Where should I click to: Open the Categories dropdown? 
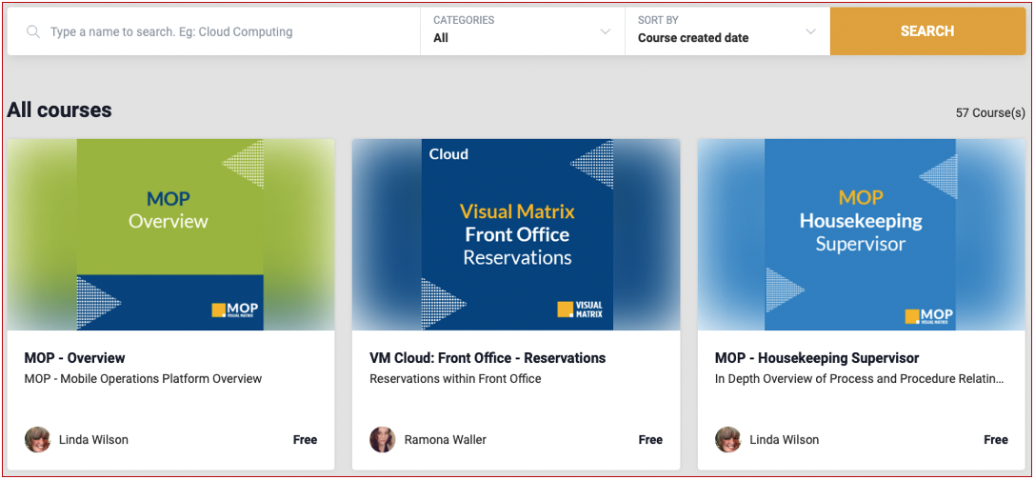tap(521, 31)
